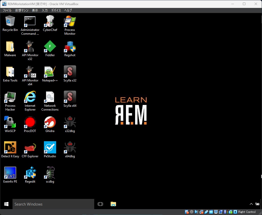Open the 入力 menu
This screenshot has height=215, width=262.
[x=45, y=10]
